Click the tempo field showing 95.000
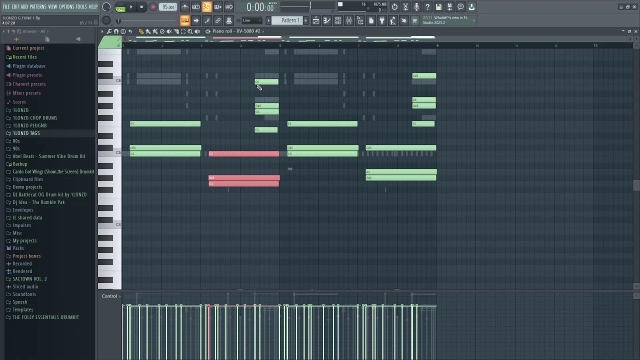 (x=168, y=7)
